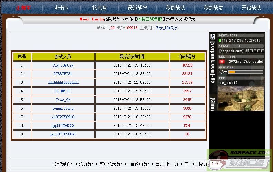Go to 下一页 next page
The image size is (273, 172).
[x=190, y=164]
